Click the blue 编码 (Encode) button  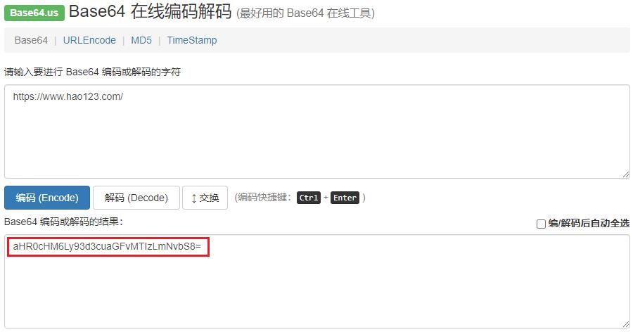tap(47, 198)
